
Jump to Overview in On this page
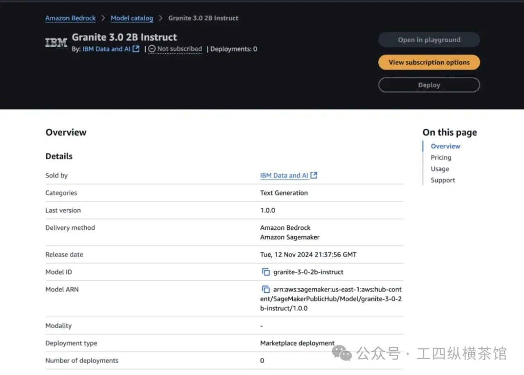tap(445, 146)
